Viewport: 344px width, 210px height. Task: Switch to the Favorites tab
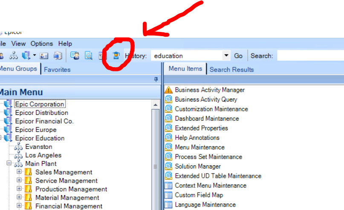(57, 69)
